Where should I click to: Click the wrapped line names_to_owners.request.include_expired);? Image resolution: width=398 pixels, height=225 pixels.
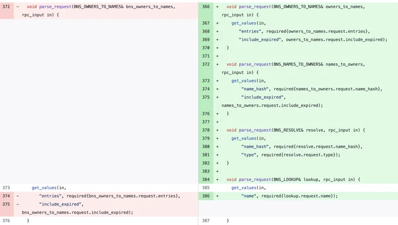(272, 105)
